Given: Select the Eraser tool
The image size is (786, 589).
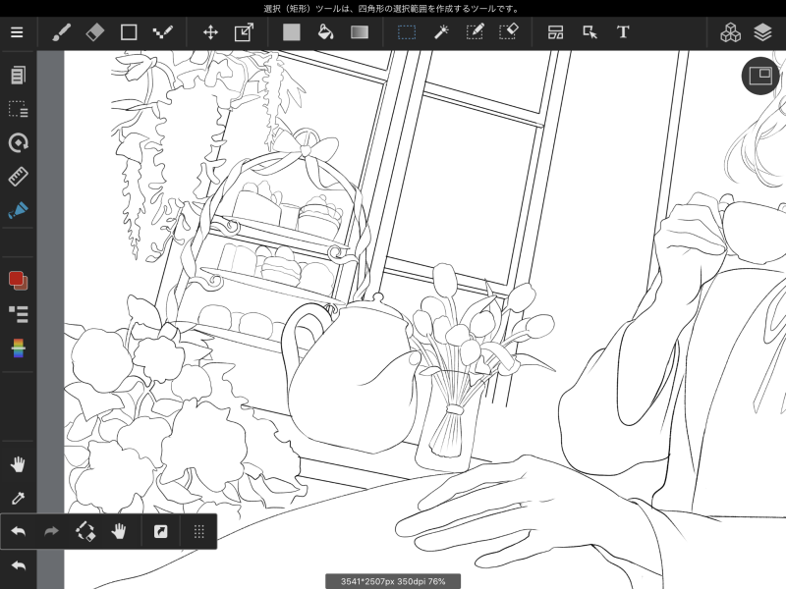Looking at the screenshot, I should (94, 32).
